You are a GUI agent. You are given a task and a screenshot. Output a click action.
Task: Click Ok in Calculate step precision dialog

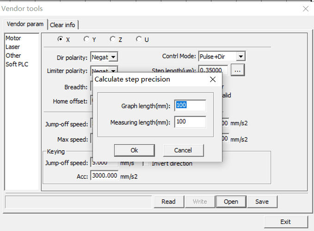[135, 150]
